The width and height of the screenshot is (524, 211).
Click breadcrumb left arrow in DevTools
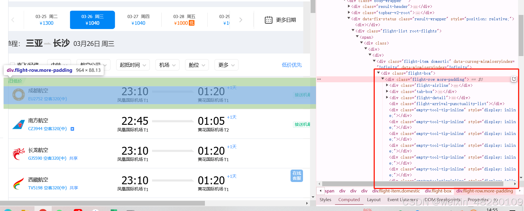pyautogui.click(x=320, y=191)
